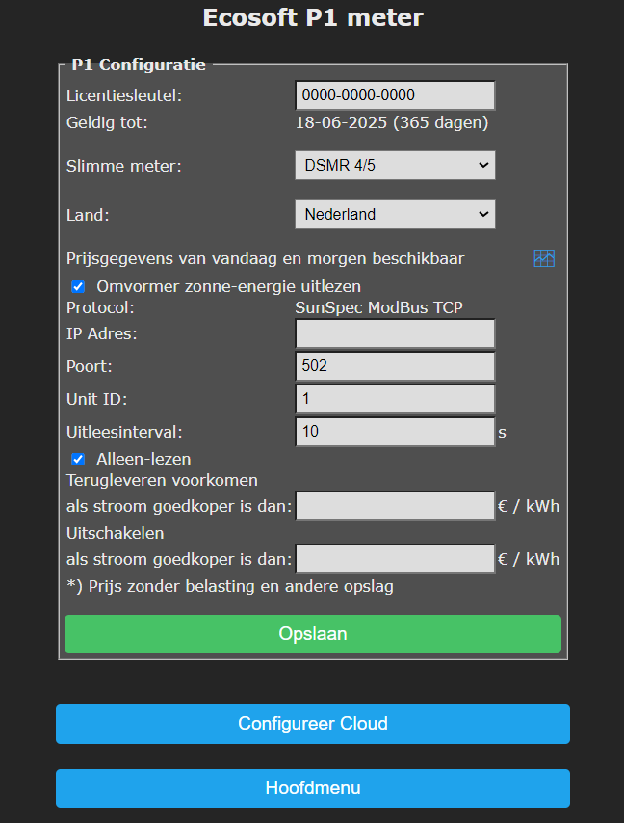
Task: Click 'Prijsgegevens van vandaag en morgen beschikbaar'
Action: click(x=266, y=259)
